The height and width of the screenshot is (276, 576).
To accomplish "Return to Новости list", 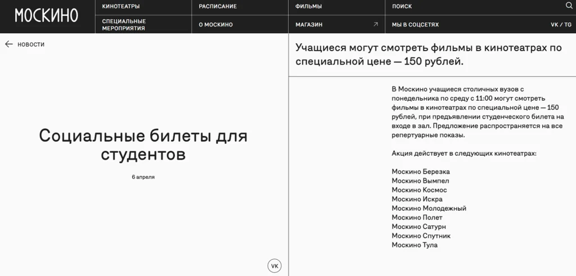I will pos(31,44).
